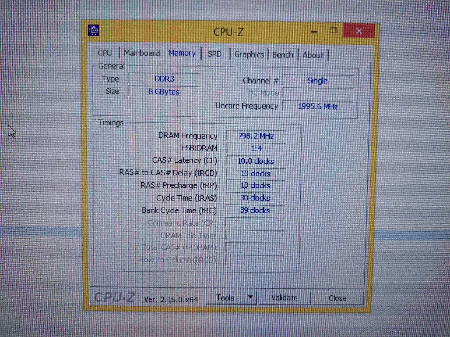Click the memory Type field showing DDR3
The image size is (450, 337).
tap(164, 79)
